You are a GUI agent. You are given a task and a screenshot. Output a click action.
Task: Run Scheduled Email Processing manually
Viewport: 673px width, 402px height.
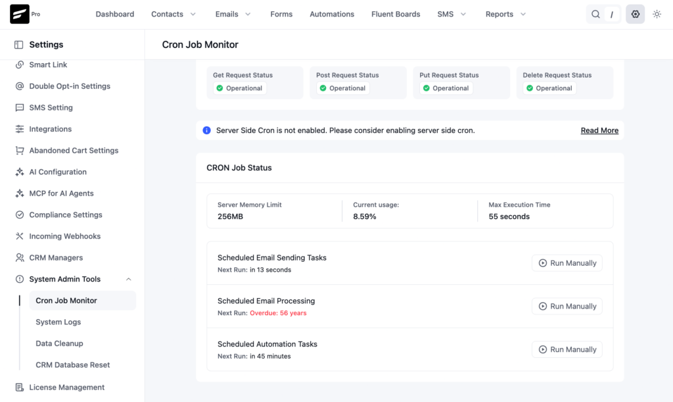567,306
